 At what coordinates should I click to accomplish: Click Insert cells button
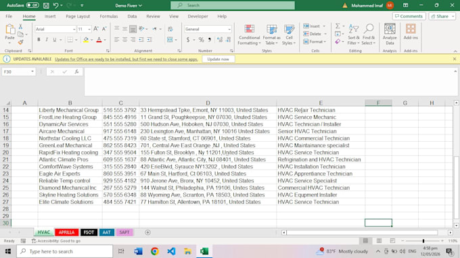tap(312, 26)
